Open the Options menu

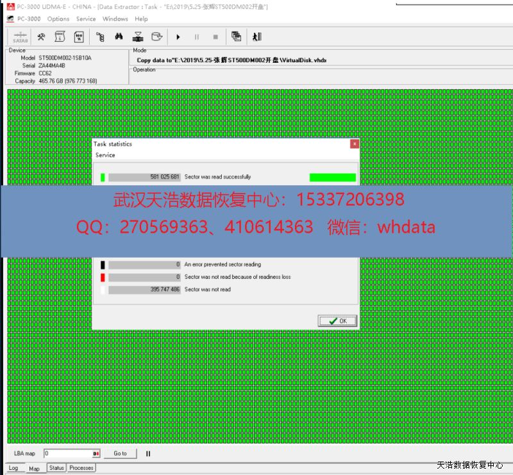coord(58,19)
